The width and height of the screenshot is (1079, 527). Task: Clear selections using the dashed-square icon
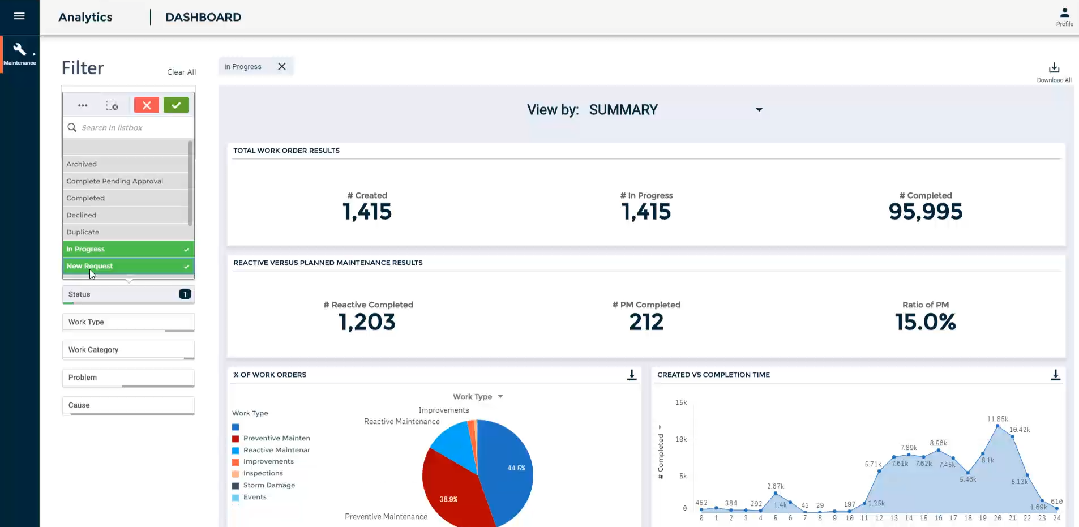click(x=112, y=105)
